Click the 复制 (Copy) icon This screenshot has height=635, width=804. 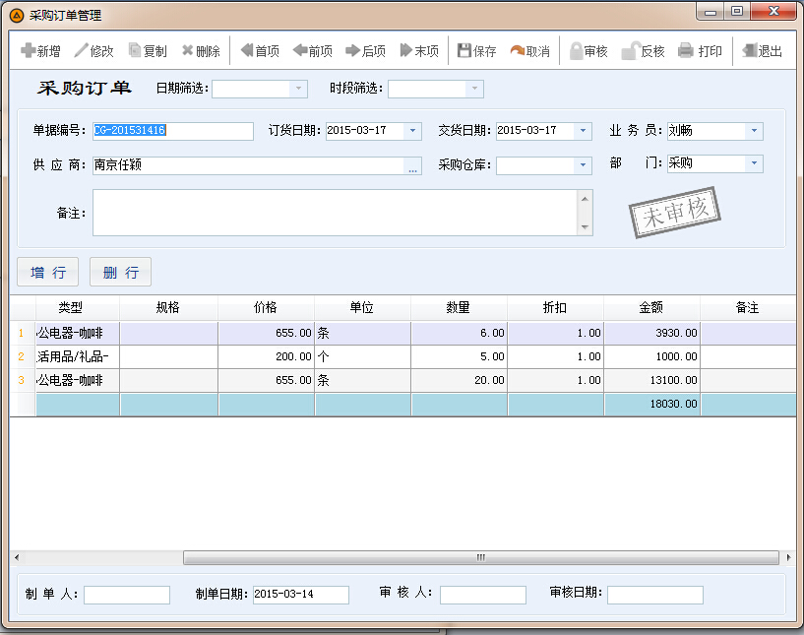click(150, 51)
